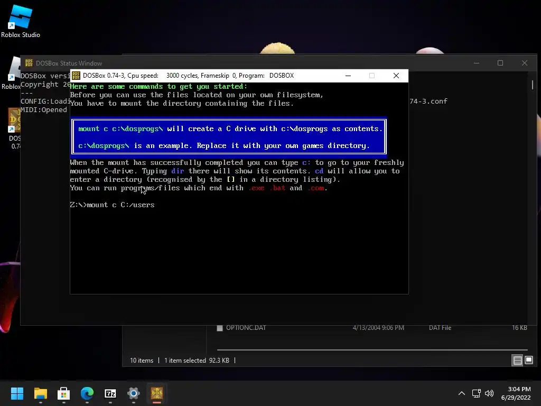The width and height of the screenshot is (541, 406).
Task: Click the Status Window vertical scrollbar
Action: (x=533, y=84)
